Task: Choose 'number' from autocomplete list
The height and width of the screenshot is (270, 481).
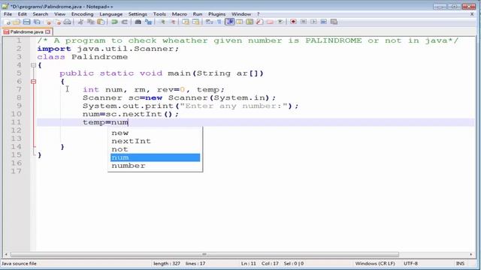Action: point(155,166)
